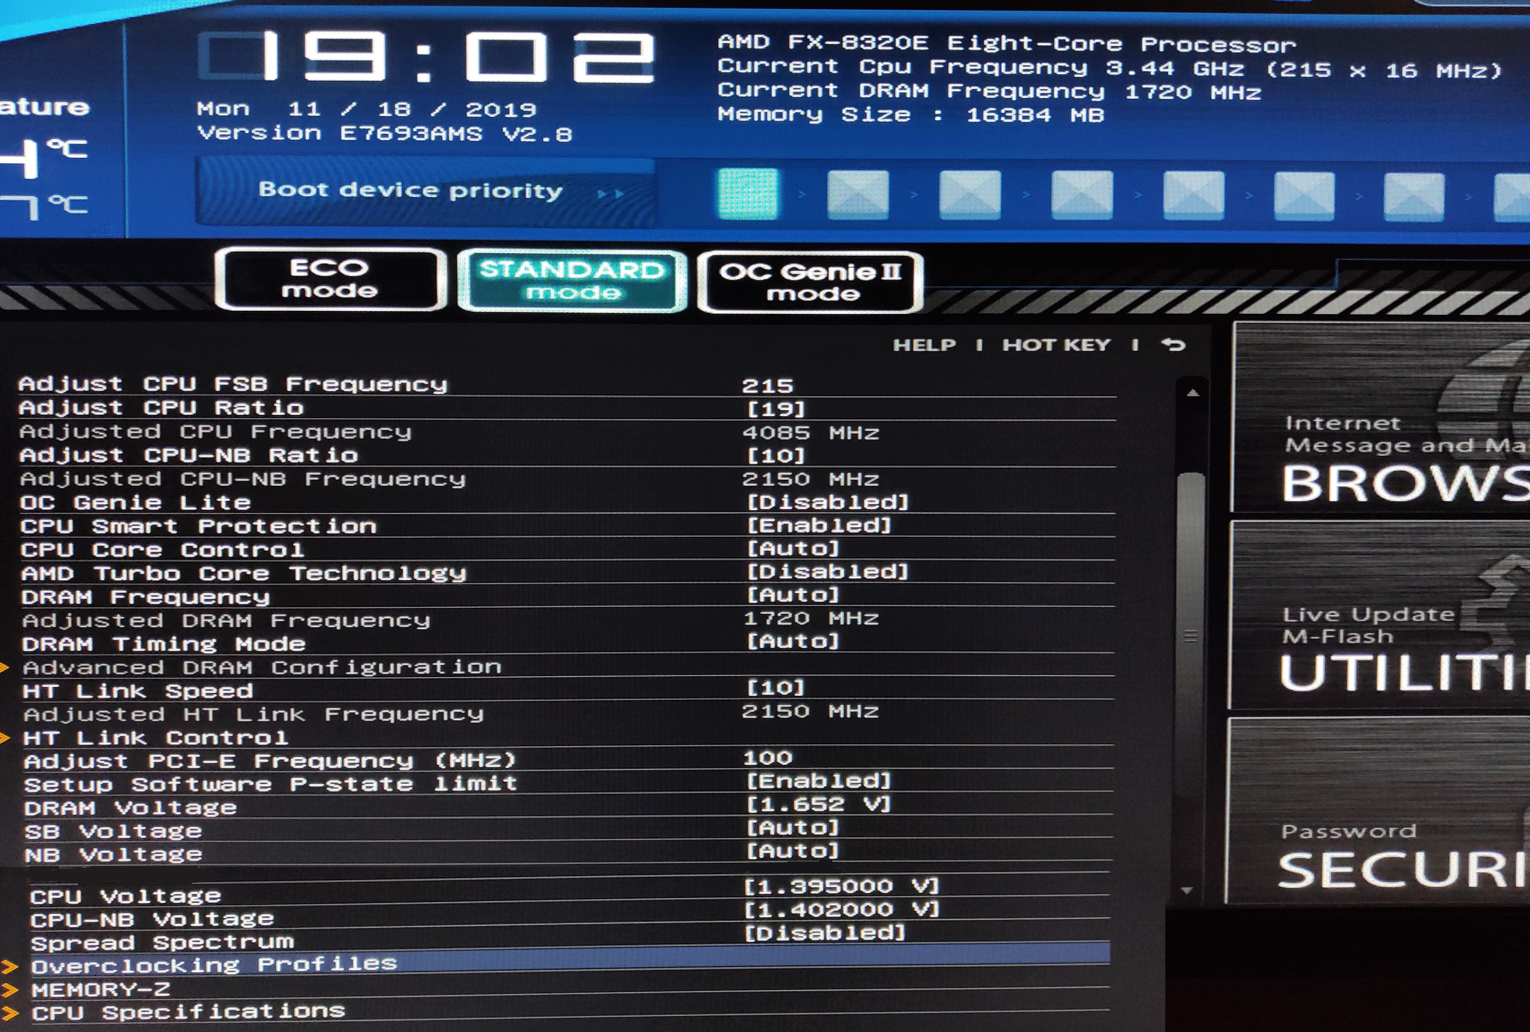Toggle OC Genie Lite [Disabled] setting

point(828,502)
